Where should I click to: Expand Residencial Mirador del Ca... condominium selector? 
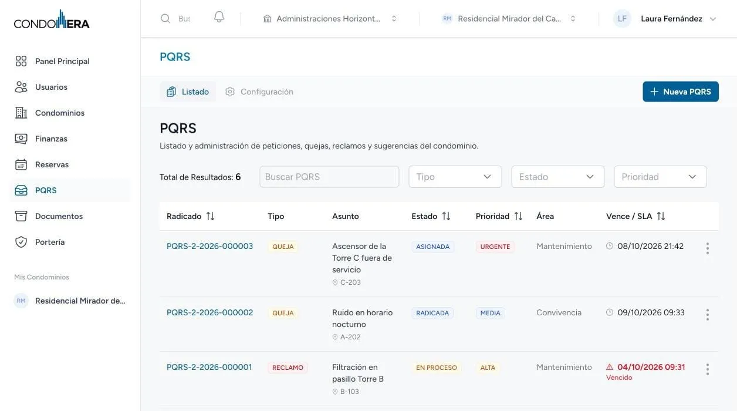point(509,19)
